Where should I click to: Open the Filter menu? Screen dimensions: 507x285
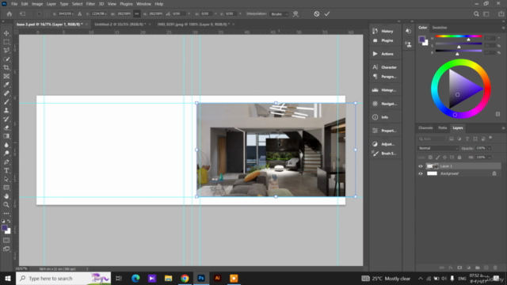pos(90,4)
